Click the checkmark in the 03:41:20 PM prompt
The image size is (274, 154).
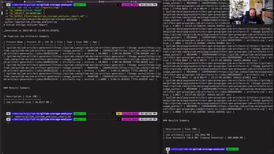[x=119, y=119]
